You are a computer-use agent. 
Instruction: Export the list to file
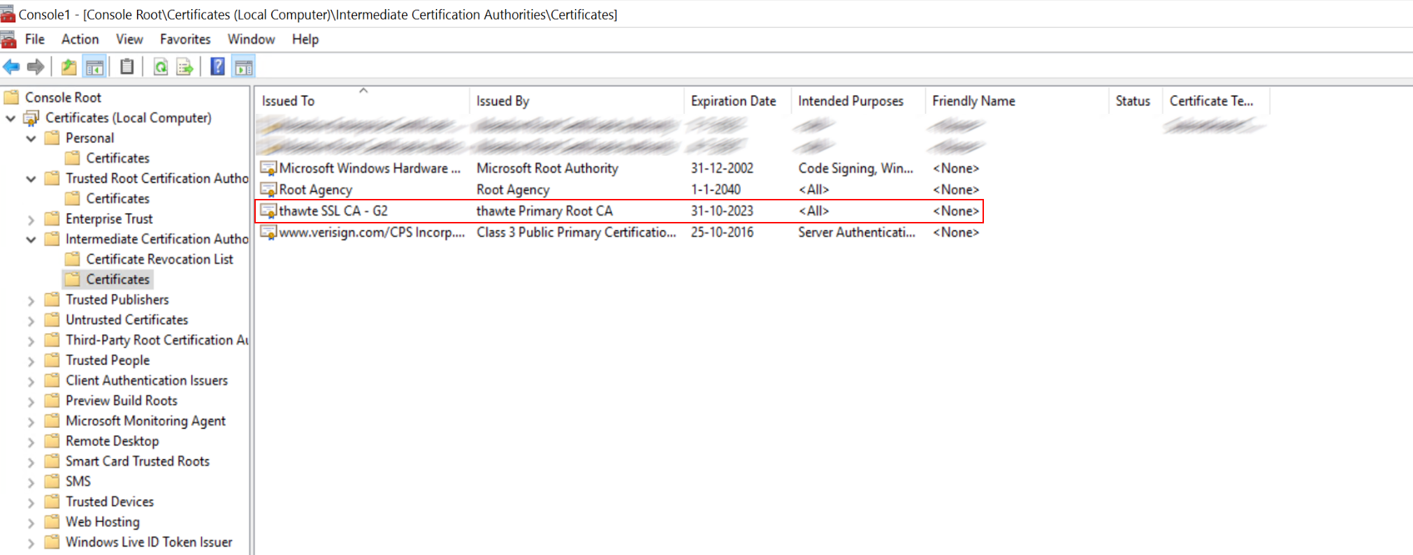[184, 67]
